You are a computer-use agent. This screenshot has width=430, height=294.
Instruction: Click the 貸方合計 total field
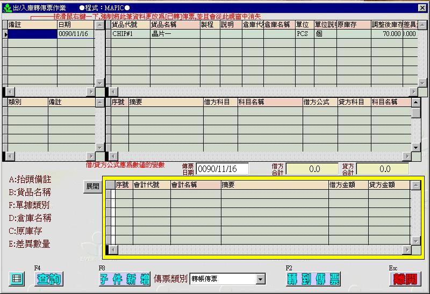point(382,169)
